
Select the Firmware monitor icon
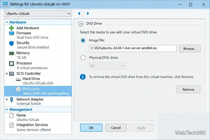point(12,33)
